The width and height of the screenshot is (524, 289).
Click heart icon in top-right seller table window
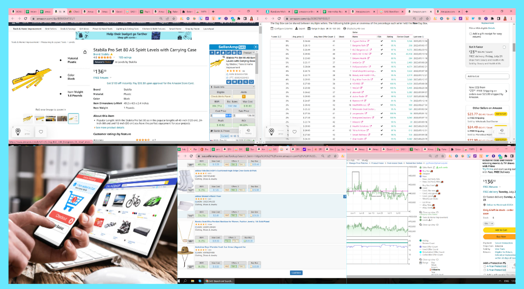295,132
